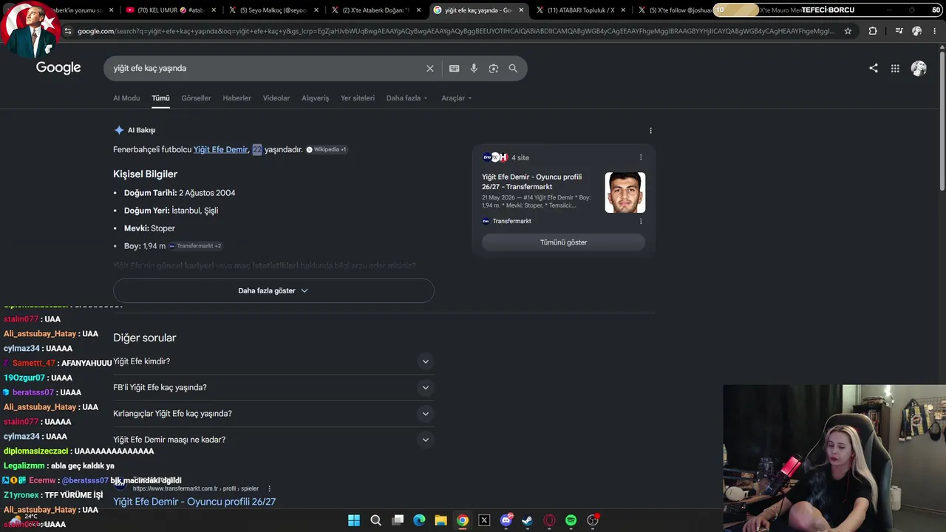Click the "Mevki: Stoper" line
946x532 pixels.
149,228
